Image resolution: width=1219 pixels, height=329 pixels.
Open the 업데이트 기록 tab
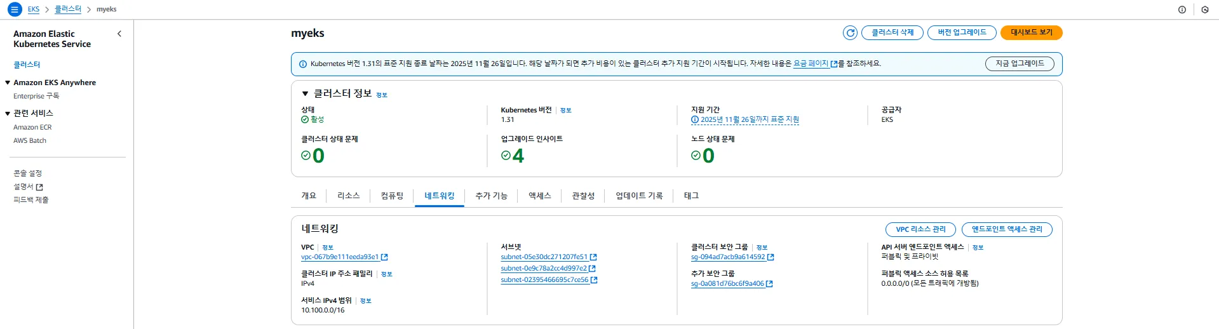(639, 196)
